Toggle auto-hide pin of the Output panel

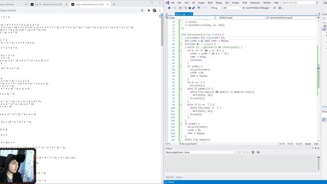(316, 148)
